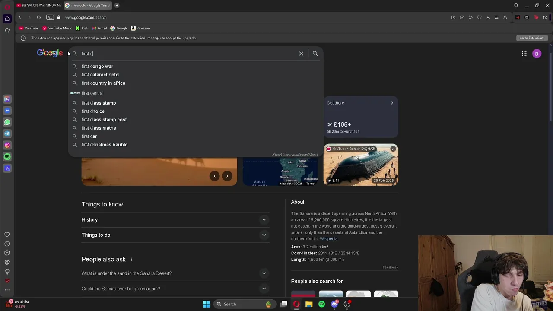Open the Downloads icon in the toolbar
Viewport: 553px width, 311px height.
tap(488, 17)
